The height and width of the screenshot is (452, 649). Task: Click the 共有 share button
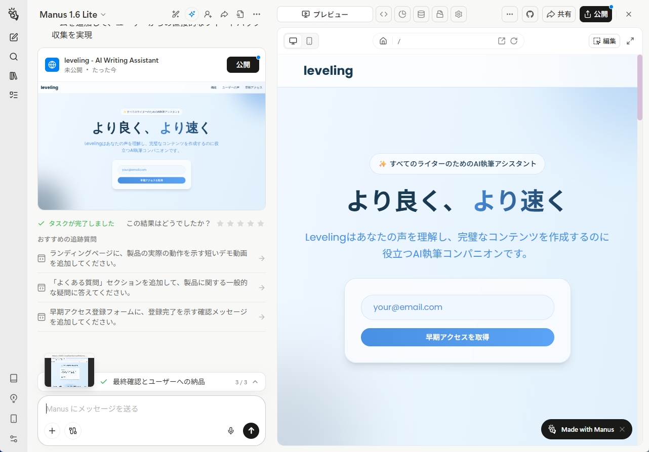559,14
